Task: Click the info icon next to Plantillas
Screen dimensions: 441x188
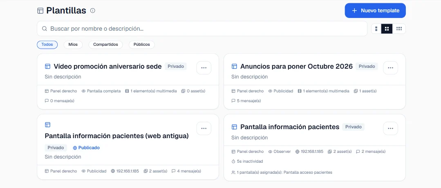Action: (92, 11)
